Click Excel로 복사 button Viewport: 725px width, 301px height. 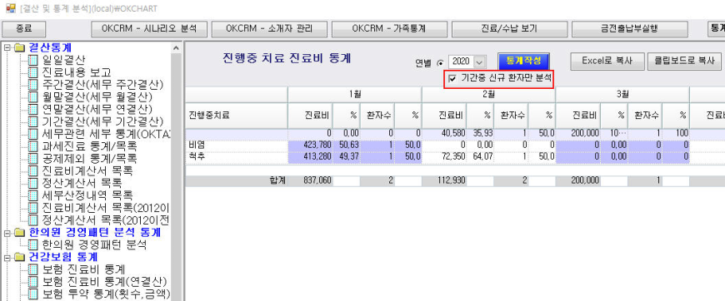[607, 61]
